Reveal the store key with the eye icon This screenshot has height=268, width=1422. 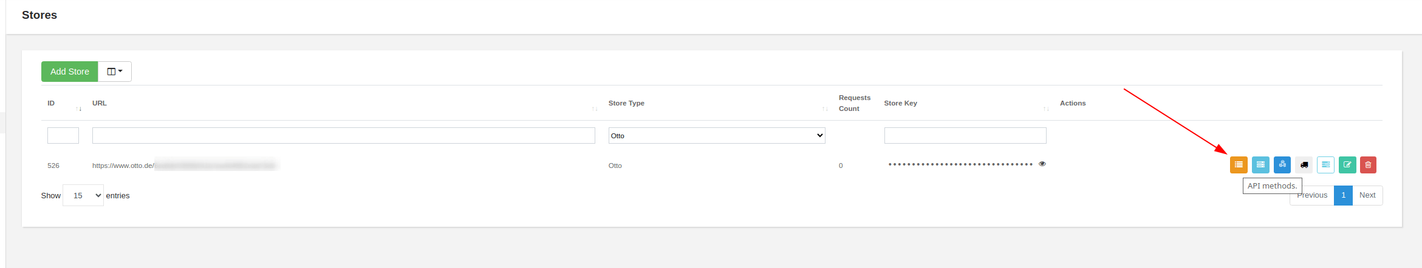(1042, 164)
